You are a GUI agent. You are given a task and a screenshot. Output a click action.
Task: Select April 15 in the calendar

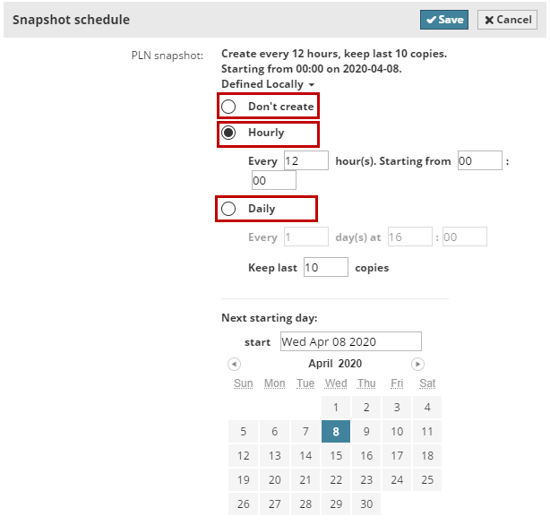click(x=336, y=455)
